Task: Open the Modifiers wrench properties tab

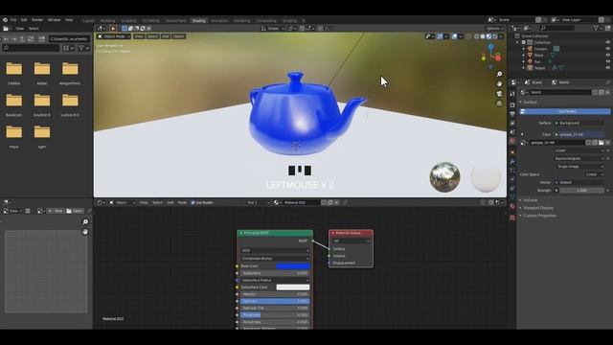Action: pos(512,161)
